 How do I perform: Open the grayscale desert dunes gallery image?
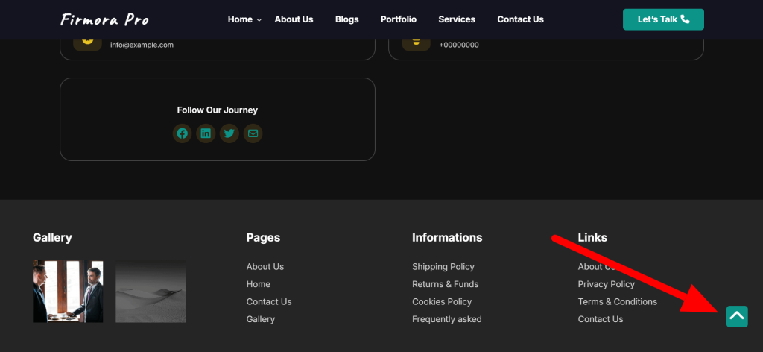pyautogui.click(x=151, y=291)
